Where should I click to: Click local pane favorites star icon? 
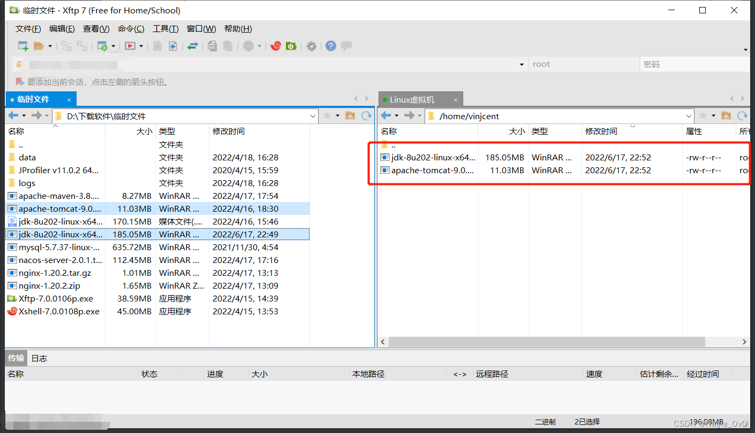point(327,115)
